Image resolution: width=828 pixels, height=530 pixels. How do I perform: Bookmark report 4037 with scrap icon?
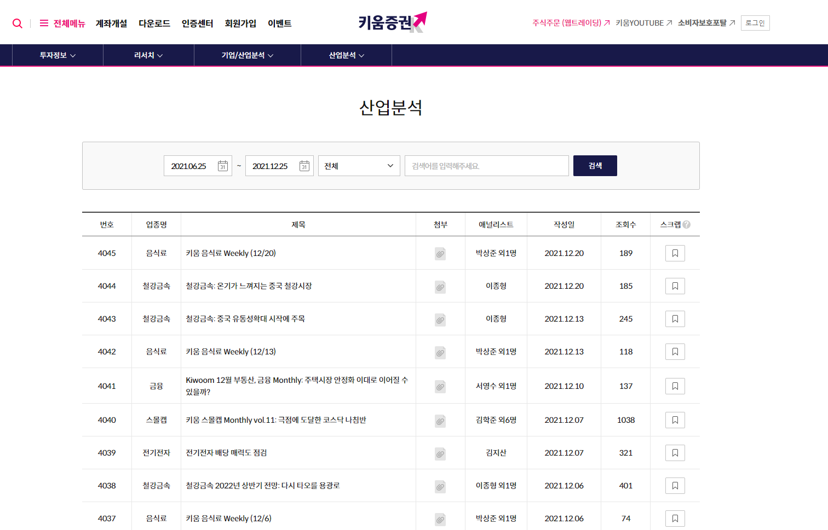point(675,519)
